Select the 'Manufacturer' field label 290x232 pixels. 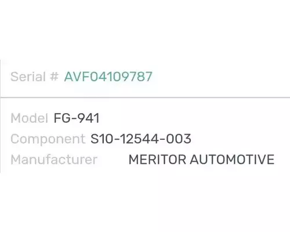pyautogui.click(x=54, y=159)
